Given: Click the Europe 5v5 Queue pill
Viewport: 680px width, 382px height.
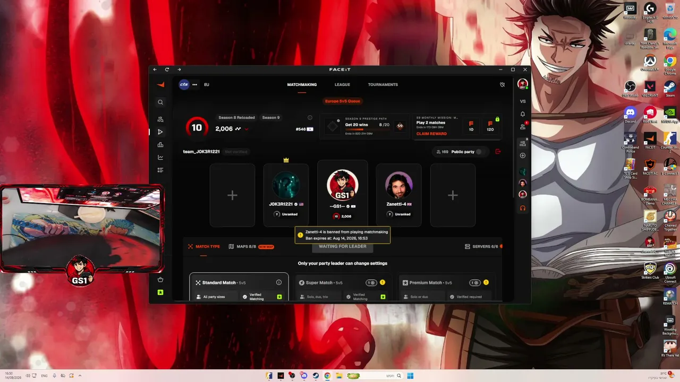Looking at the screenshot, I should [x=343, y=101].
